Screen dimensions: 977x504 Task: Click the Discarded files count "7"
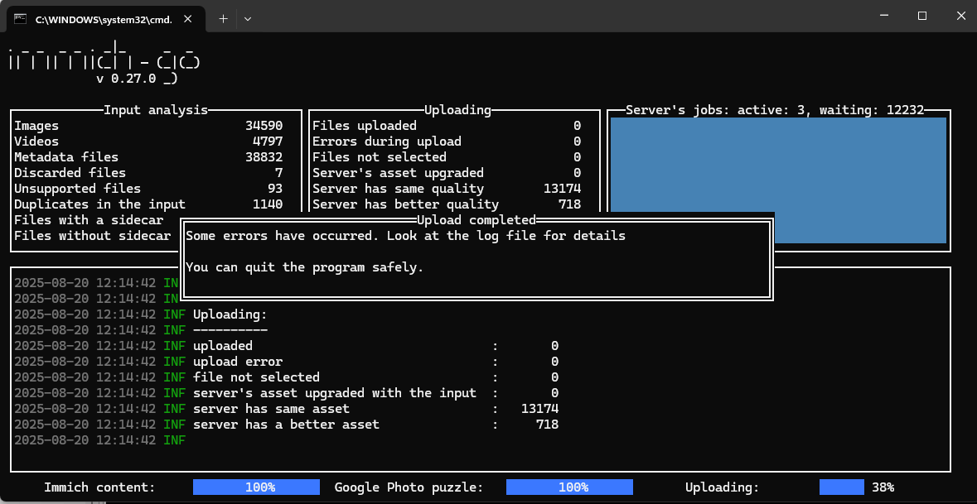pyautogui.click(x=279, y=172)
